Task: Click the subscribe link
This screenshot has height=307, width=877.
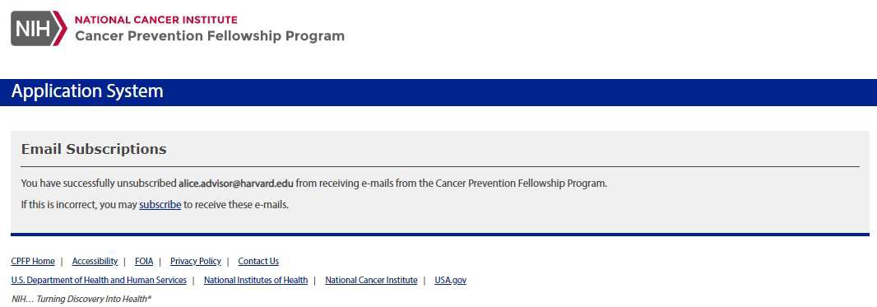Action: (x=160, y=205)
